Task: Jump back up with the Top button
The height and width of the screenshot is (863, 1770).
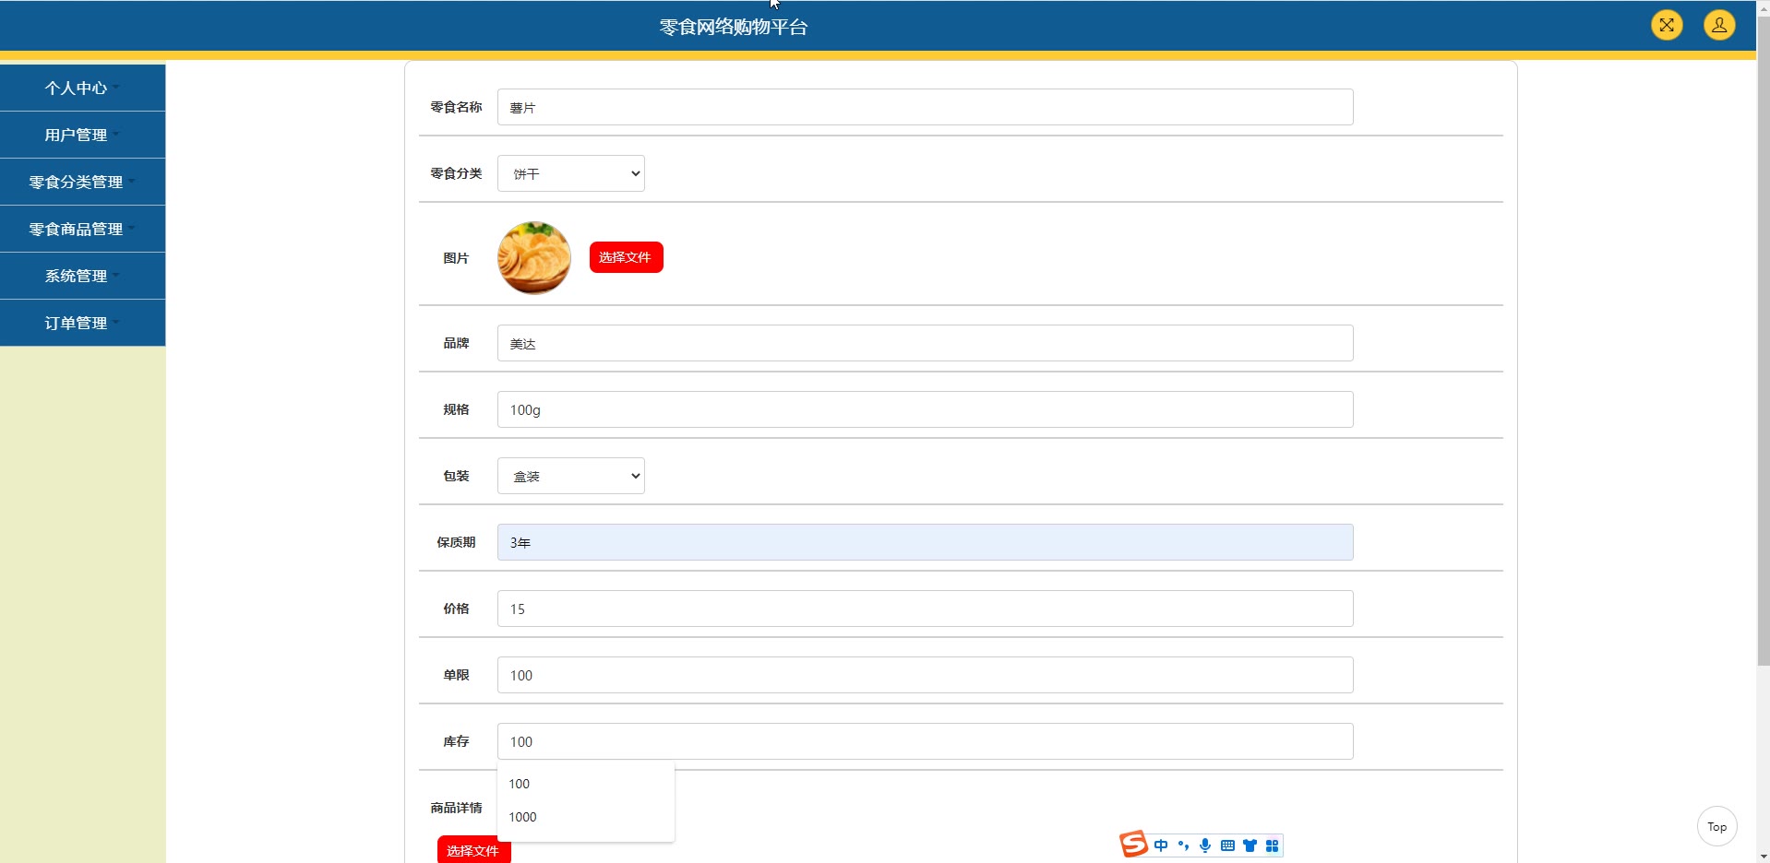Action: (x=1716, y=826)
